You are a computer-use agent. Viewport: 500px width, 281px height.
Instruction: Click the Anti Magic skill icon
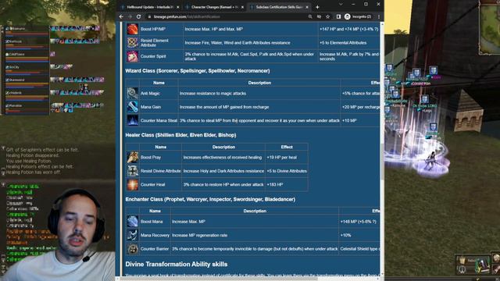[133, 94]
